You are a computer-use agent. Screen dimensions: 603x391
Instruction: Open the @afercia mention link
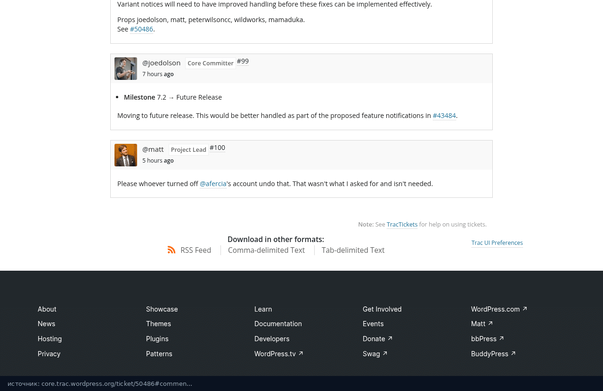[213, 184]
